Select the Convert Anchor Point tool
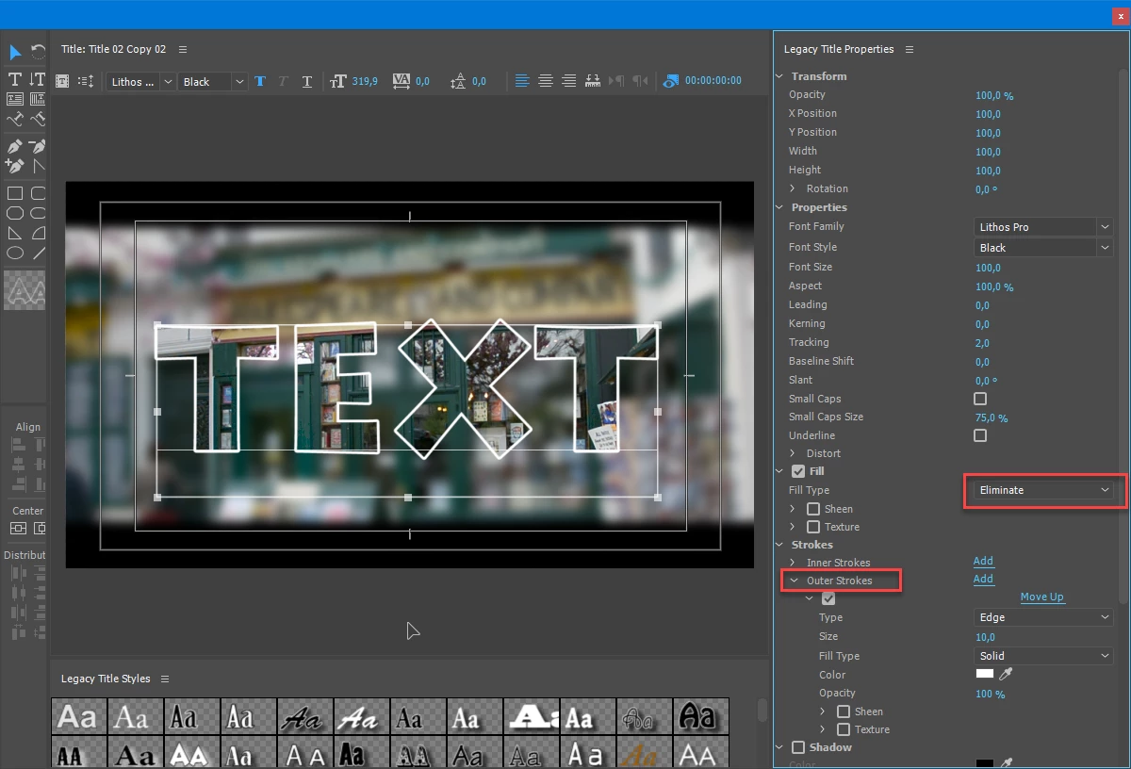The height and width of the screenshot is (769, 1131). click(x=38, y=166)
